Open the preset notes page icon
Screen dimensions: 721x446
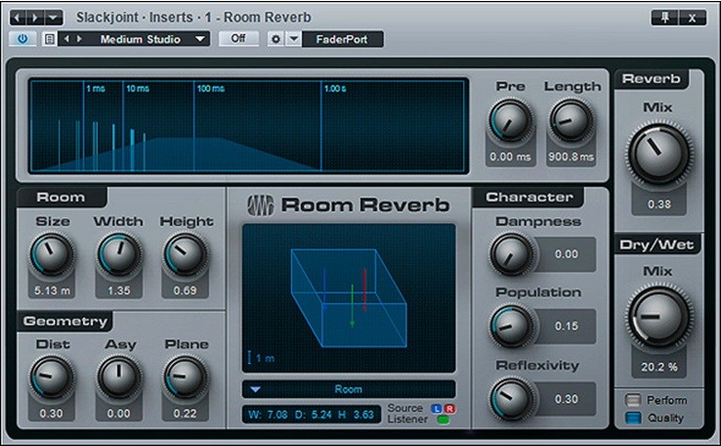[x=50, y=39]
